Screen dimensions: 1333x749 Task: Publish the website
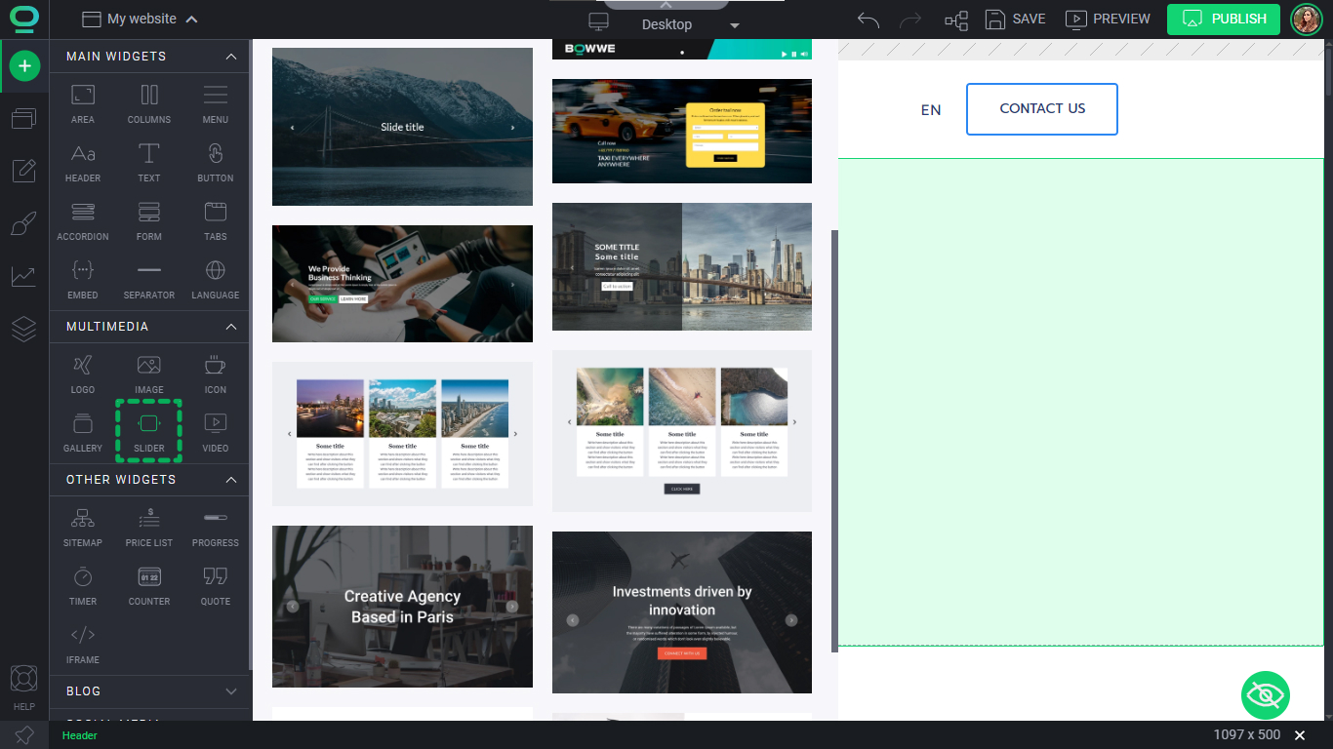pyautogui.click(x=1224, y=19)
